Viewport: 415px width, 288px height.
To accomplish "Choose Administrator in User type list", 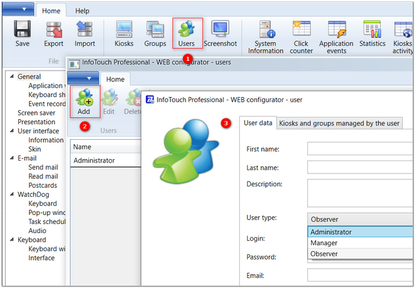I will (x=361, y=232).
